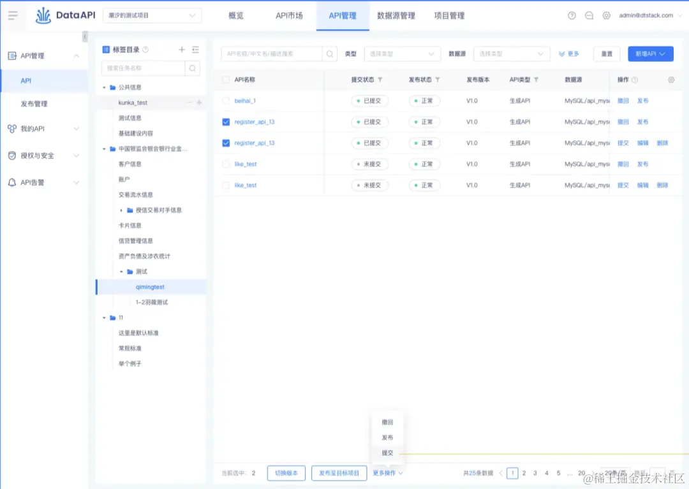Switch to API市场 tab
Screen dimensions: 689x489
tap(289, 15)
